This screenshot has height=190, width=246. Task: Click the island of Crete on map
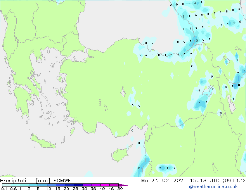pyautogui.click(x=43, y=142)
